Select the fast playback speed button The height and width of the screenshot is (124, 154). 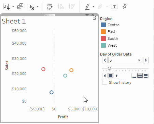pyautogui.click(x=146, y=76)
